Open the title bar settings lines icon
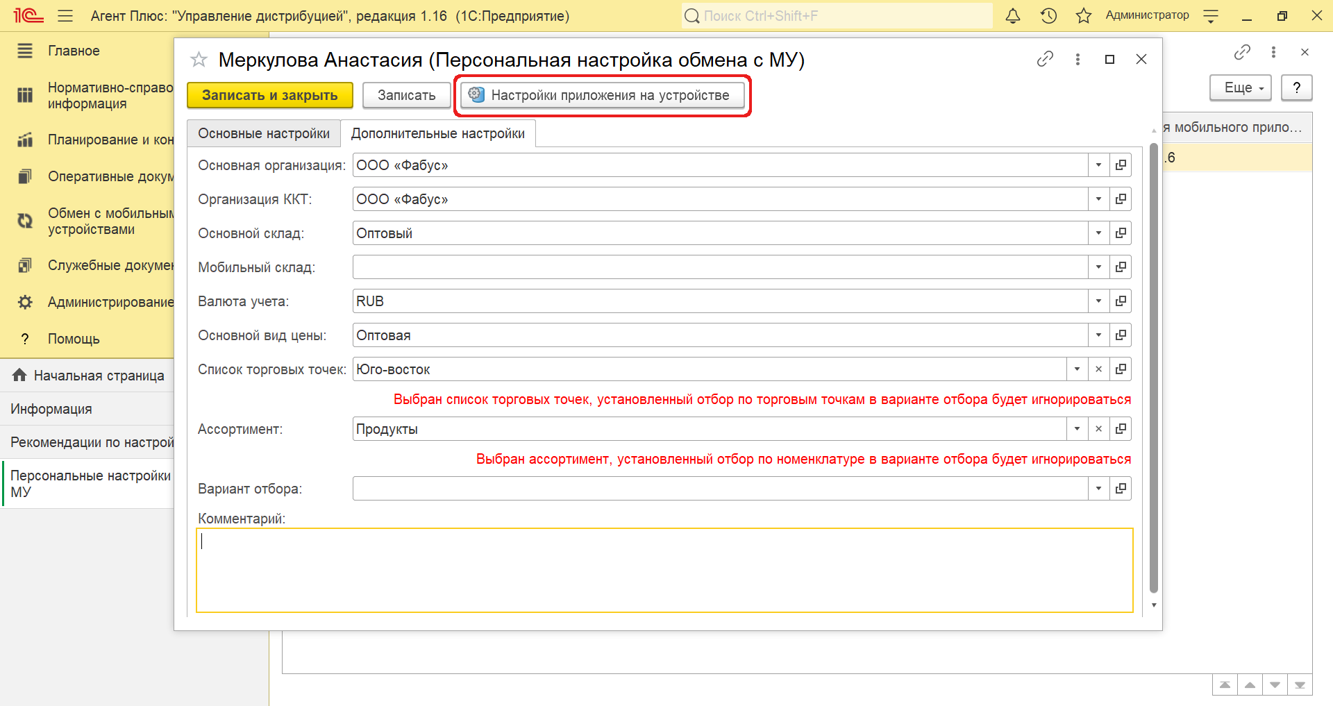The height and width of the screenshot is (706, 1333). click(1211, 16)
